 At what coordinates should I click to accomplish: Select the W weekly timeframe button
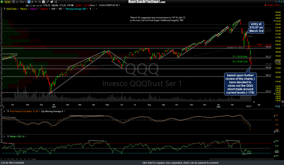32,2
